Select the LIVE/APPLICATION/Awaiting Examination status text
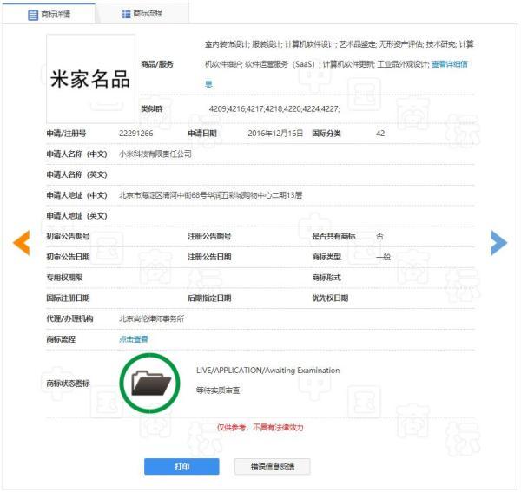 pyautogui.click(x=267, y=371)
